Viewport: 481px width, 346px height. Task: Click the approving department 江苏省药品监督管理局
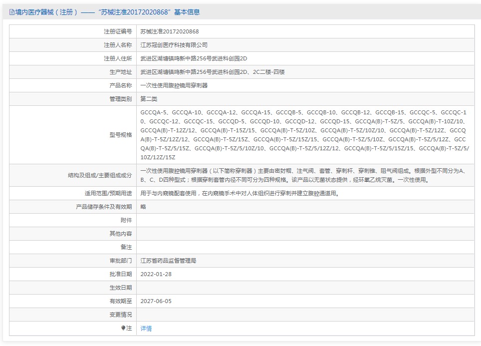click(168, 261)
